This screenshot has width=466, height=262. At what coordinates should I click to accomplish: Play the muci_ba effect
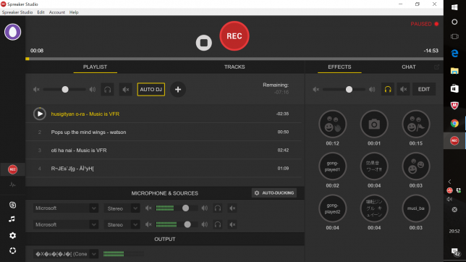pos(416,208)
